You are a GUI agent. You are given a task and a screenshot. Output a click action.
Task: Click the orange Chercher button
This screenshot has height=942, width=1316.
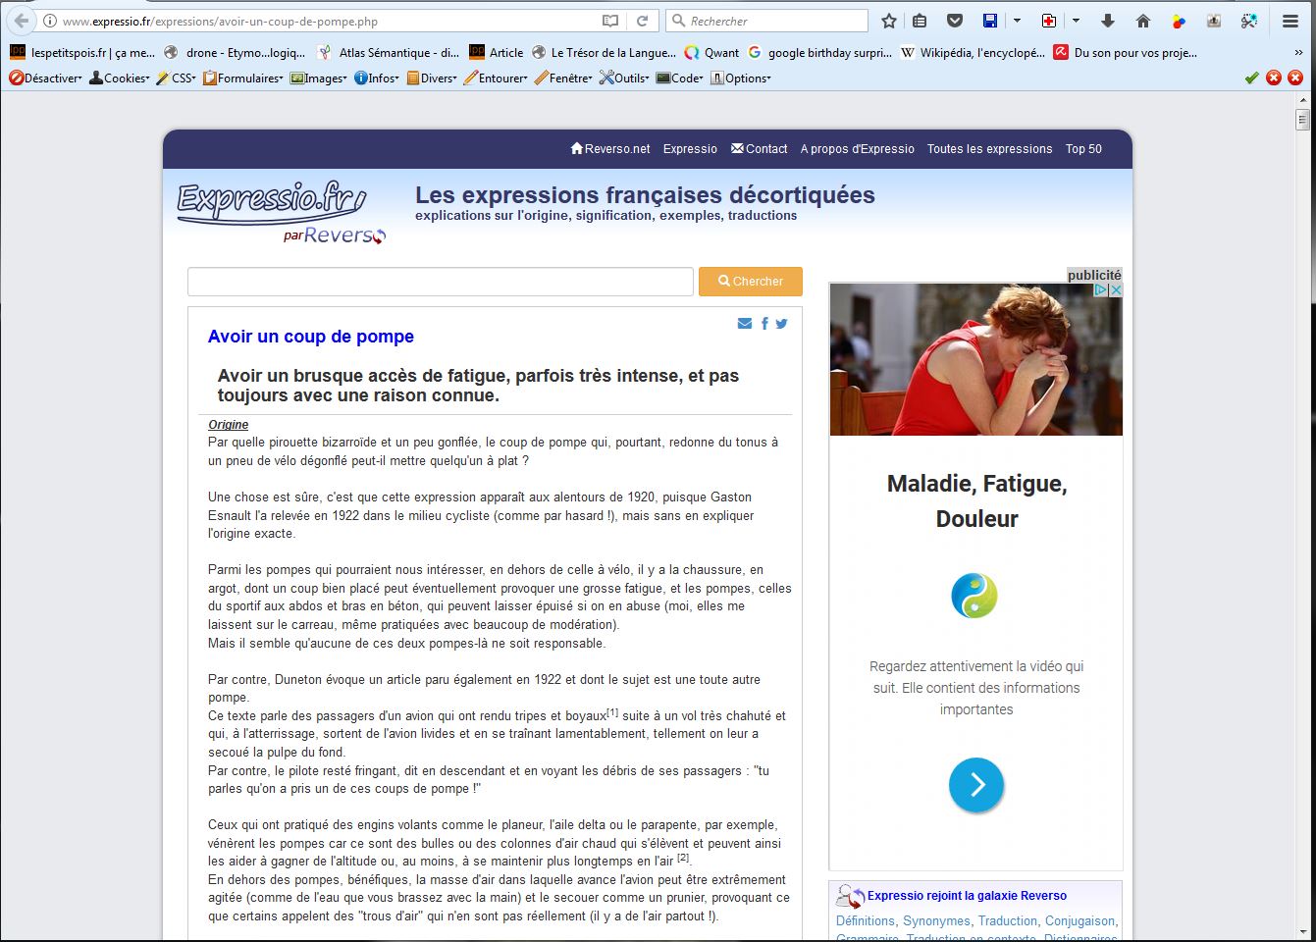751,282
